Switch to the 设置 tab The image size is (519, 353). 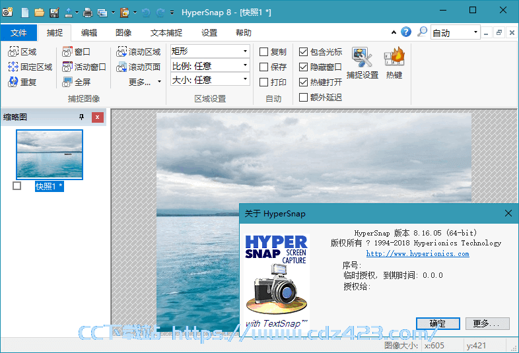[209, 33]
